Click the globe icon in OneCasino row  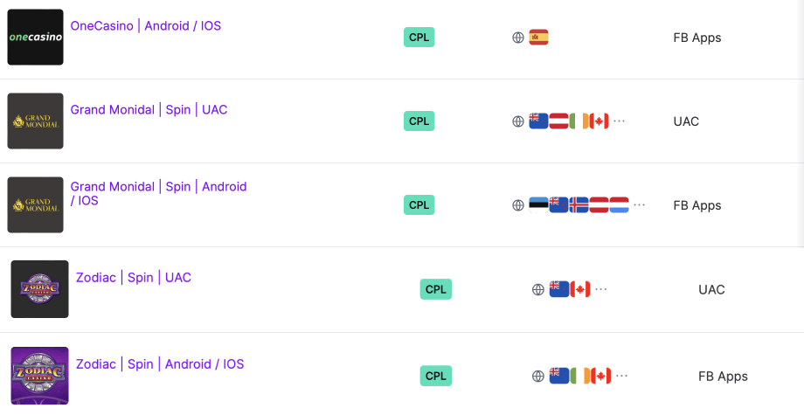518,38
